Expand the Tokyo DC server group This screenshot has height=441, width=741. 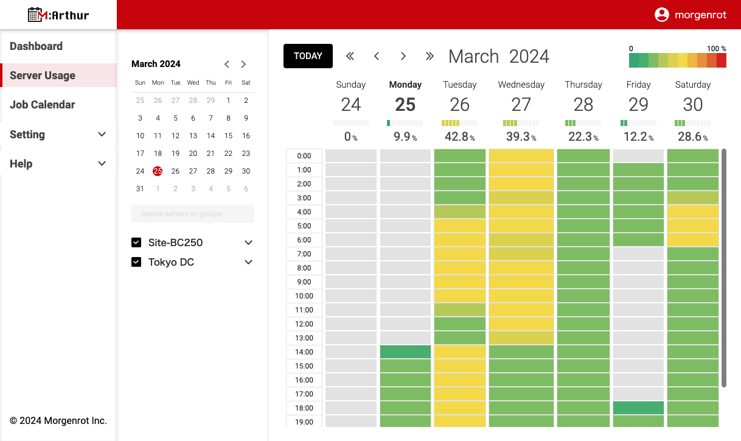point(248,263)
